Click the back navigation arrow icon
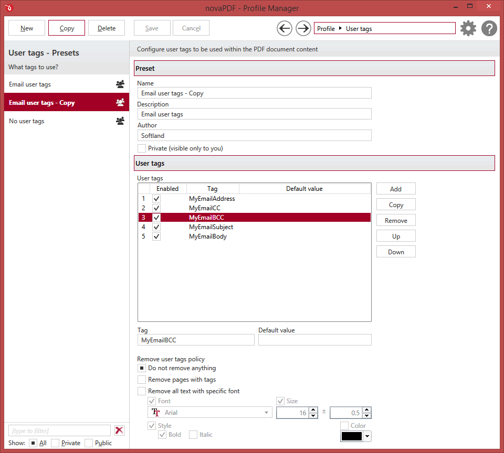 tap(285, 28)
